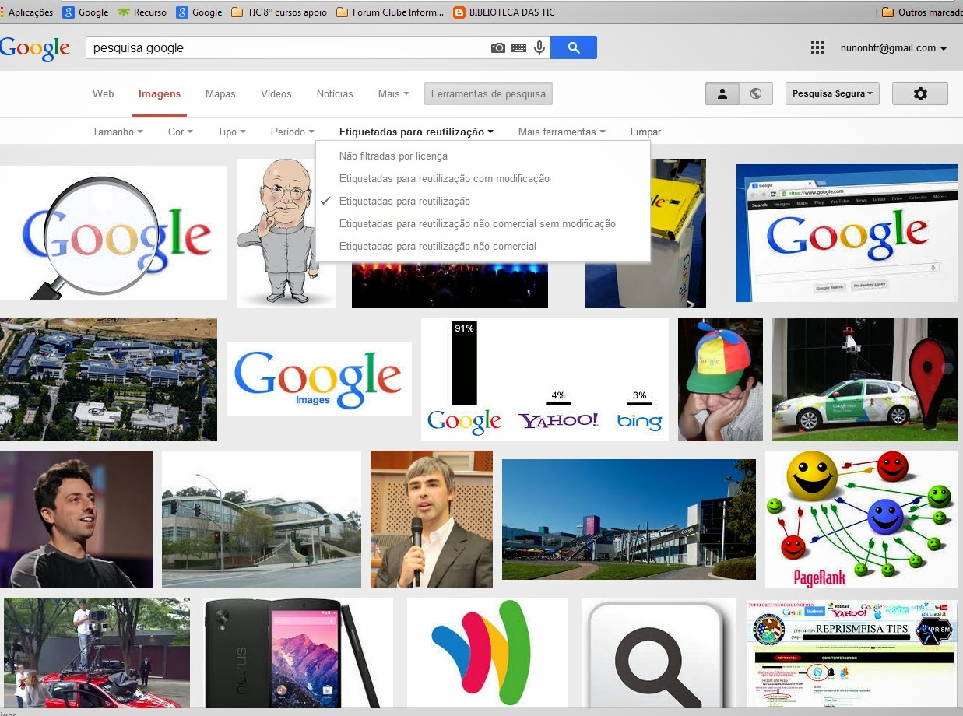Switch to the Notícias tab

point(335,93)
